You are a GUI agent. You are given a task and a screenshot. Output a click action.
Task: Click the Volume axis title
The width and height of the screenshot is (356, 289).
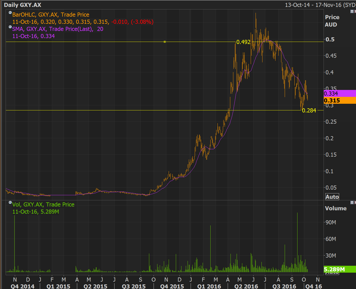point(336,208)
